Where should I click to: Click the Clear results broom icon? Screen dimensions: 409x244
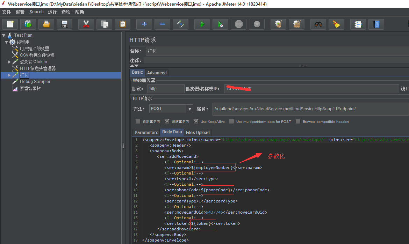(278, 24)
